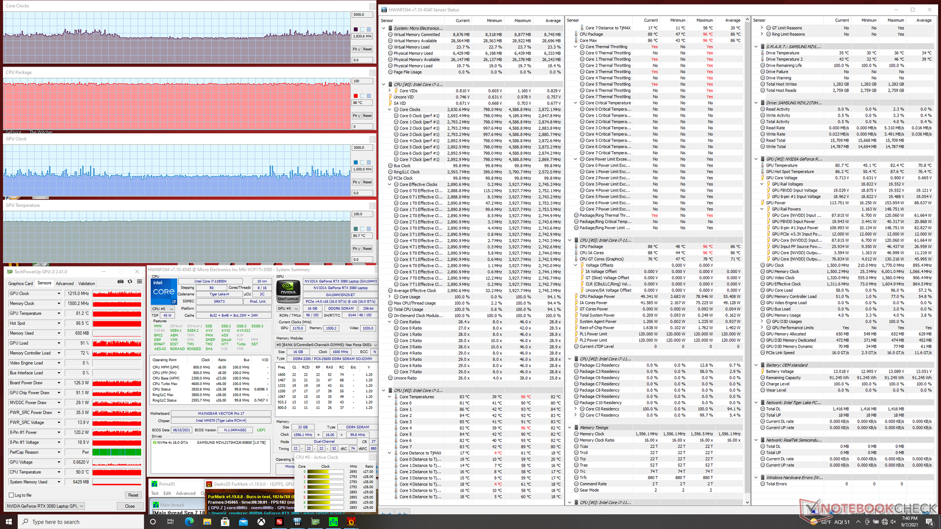Collapse the System: Micro Electronics sensor group
This screenshot has width=941, height=529.
(x=383, y=28)
